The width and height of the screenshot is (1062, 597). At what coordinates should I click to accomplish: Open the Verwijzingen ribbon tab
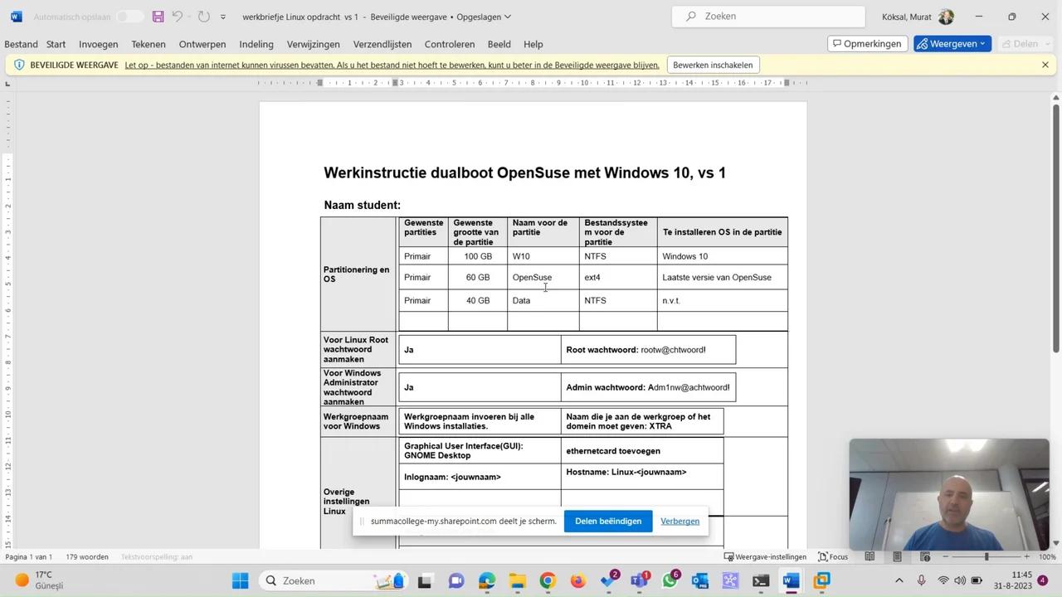pos(313,44)
